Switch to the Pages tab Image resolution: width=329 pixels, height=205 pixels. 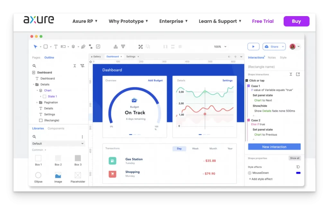coord(36,57)
